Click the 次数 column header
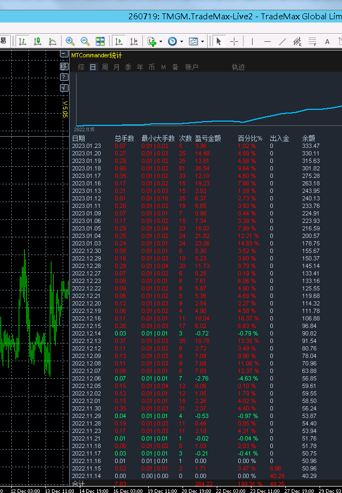This screenshot has height=493, width=342. click(x=185, y=138)
